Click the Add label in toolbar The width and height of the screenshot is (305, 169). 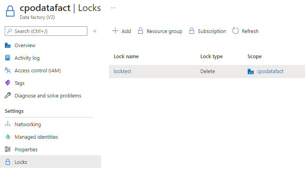pos(126,31)
